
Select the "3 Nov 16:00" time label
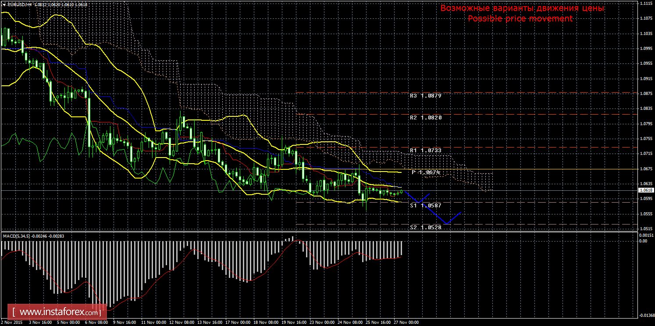[x=39, y=322]
